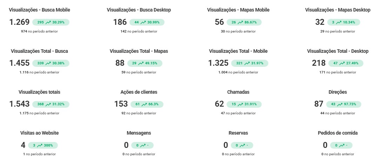Click the trend arrow icon in Mapas Desktop badge
Screen dimensions: 382x164
click(x=339, y=22)
